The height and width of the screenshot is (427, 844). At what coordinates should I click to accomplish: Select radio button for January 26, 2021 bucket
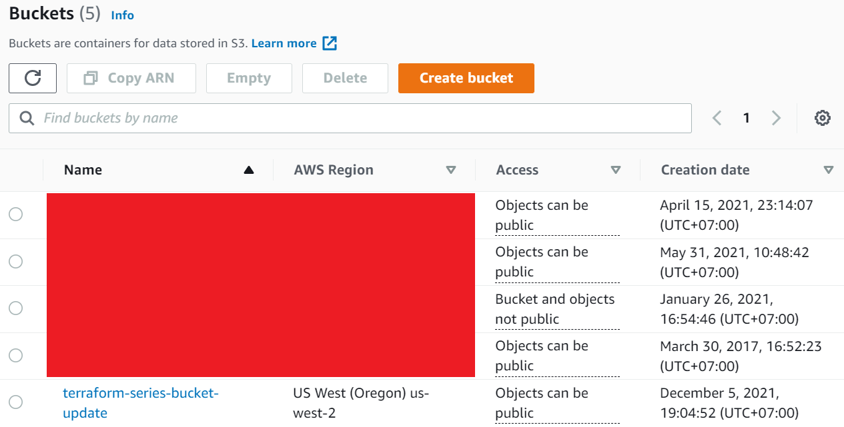(15, 308)
